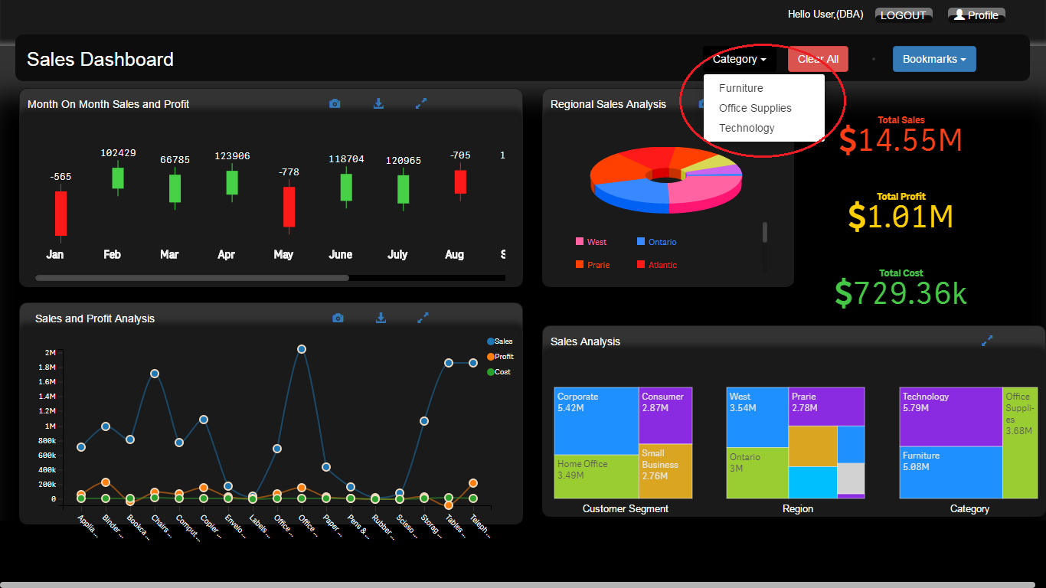Click the monthly chart horizontal scrollbar
The width and height of the screenshot is (1046, 588).
click(x=192, y=278)
